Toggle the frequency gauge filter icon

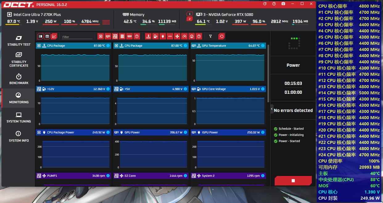pos(184,36)
